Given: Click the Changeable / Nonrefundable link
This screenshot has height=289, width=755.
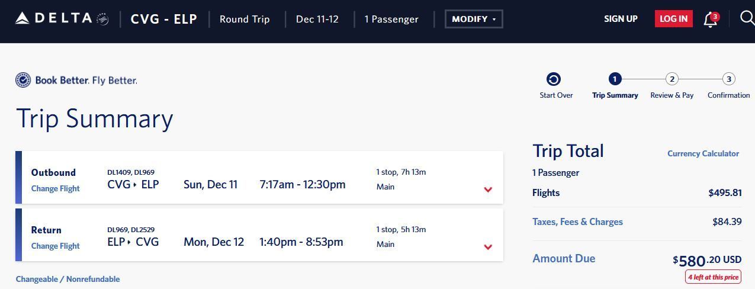Looking at the screenshot, I should (x=68, y=279).
